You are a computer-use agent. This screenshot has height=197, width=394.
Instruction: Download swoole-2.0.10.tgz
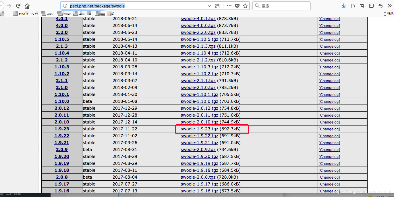click(199, 122)
